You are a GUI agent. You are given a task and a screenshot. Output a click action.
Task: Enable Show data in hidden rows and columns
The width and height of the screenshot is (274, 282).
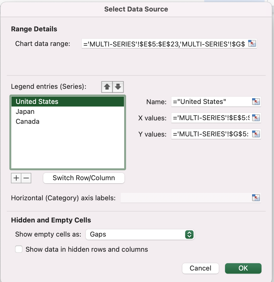pos(18,249)
